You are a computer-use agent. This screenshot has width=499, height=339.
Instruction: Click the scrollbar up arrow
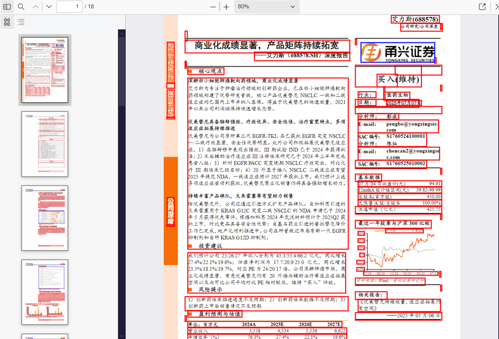coord(121,33)
